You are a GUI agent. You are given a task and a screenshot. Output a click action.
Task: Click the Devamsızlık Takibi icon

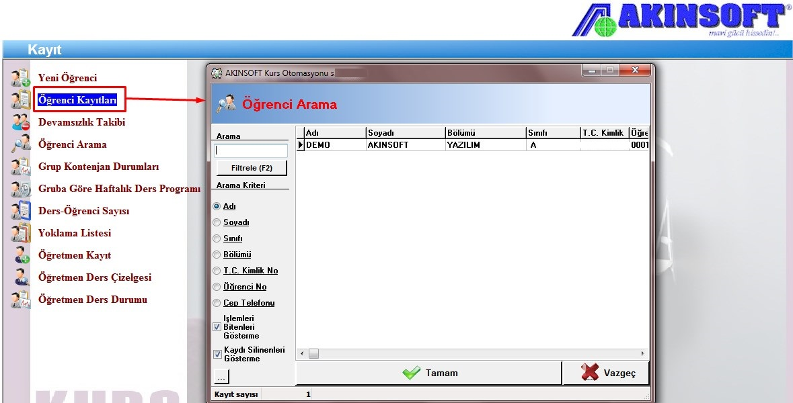point(21,122)
